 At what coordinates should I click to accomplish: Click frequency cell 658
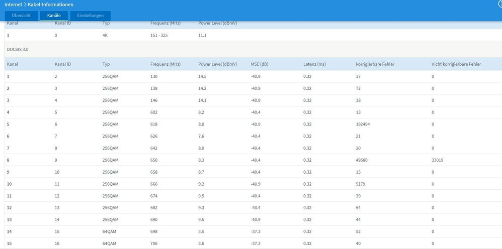(154, 172)
